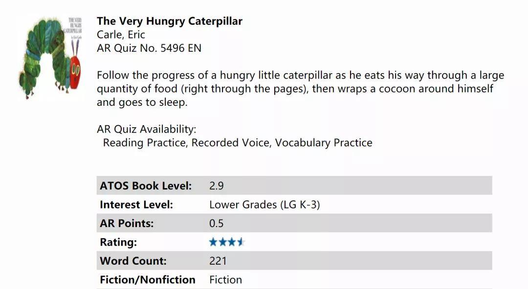Click the book description paragraph
Screen dimensions: 528x289
(x=300, y=89)
